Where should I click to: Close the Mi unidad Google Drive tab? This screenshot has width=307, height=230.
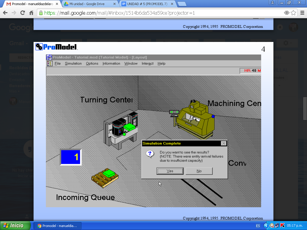click(115, 4)
